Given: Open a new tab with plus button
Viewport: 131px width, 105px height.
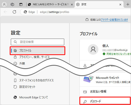Looking at the screenshot, I should 128,4.
